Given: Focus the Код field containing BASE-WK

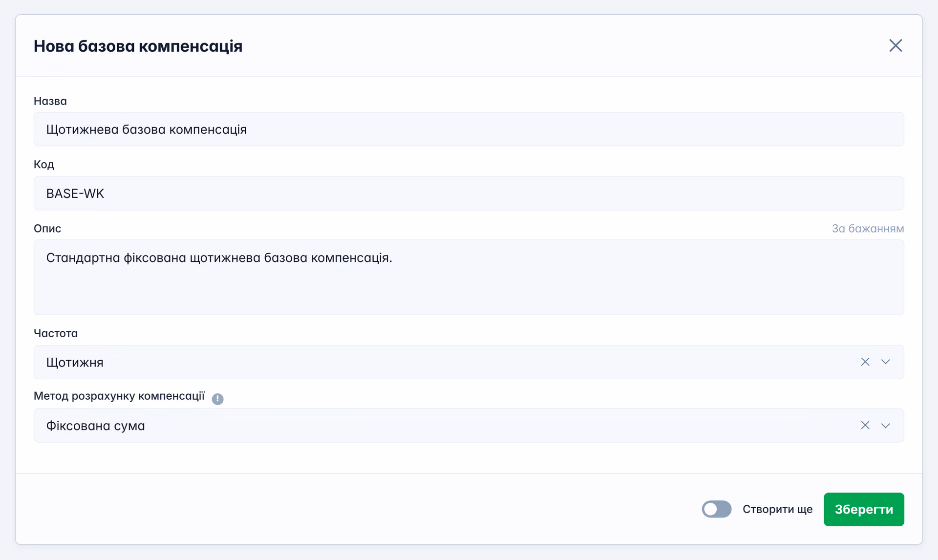Looking at the screenshot, I should tap(469, 194).
